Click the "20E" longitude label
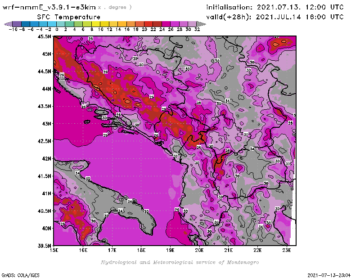This screenshot has width=360, height=278. (199, 250)
